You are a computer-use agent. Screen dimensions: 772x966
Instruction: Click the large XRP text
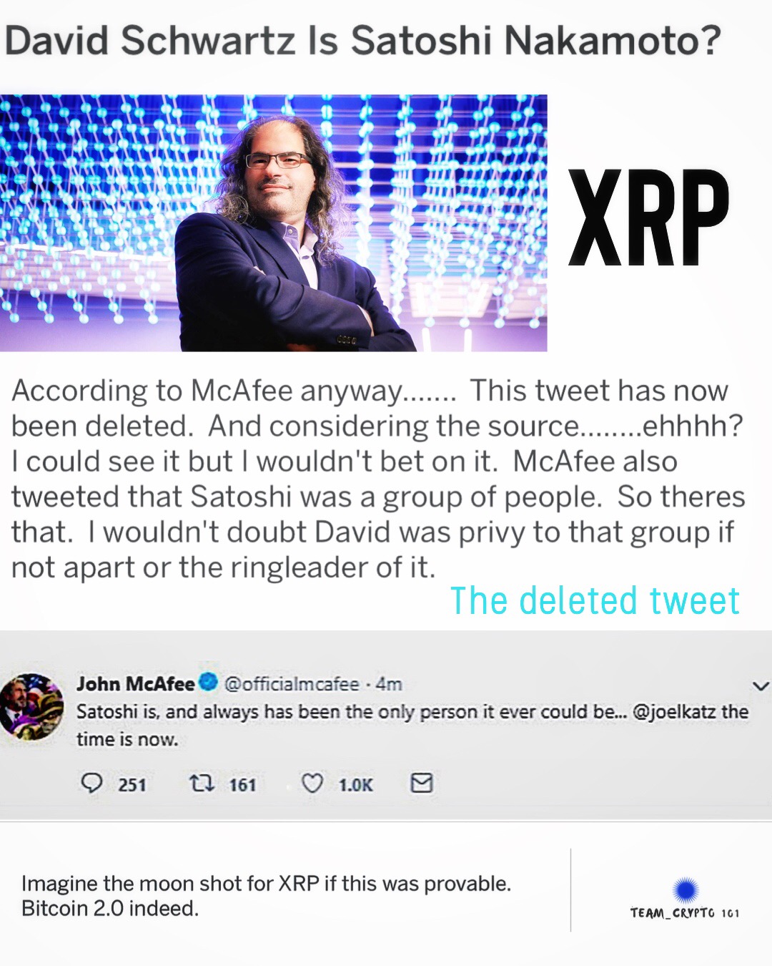coord(648,219)
